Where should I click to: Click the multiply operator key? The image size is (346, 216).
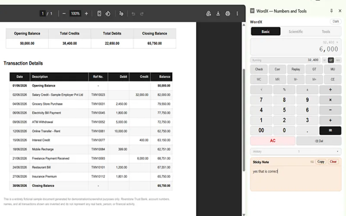[330, 100]
